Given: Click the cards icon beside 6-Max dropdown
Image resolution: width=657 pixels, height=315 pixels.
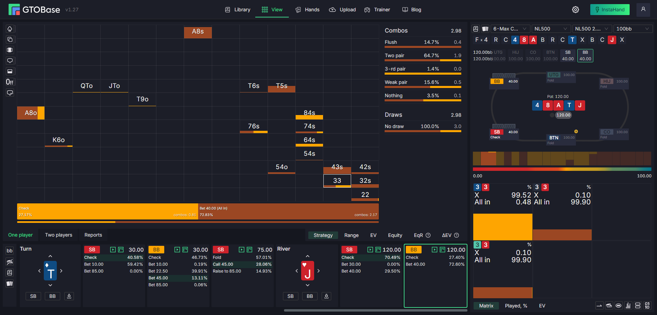Looking at the screenshot, I should 485,29.
